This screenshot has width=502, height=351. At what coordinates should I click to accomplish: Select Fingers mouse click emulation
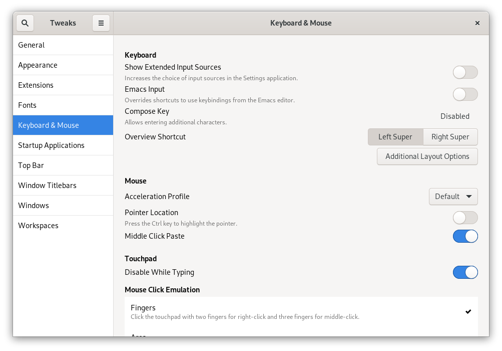pyautogui.click(x=301, y=311)
